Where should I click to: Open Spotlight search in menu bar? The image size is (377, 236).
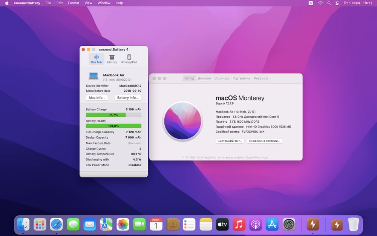pos(329,3)
